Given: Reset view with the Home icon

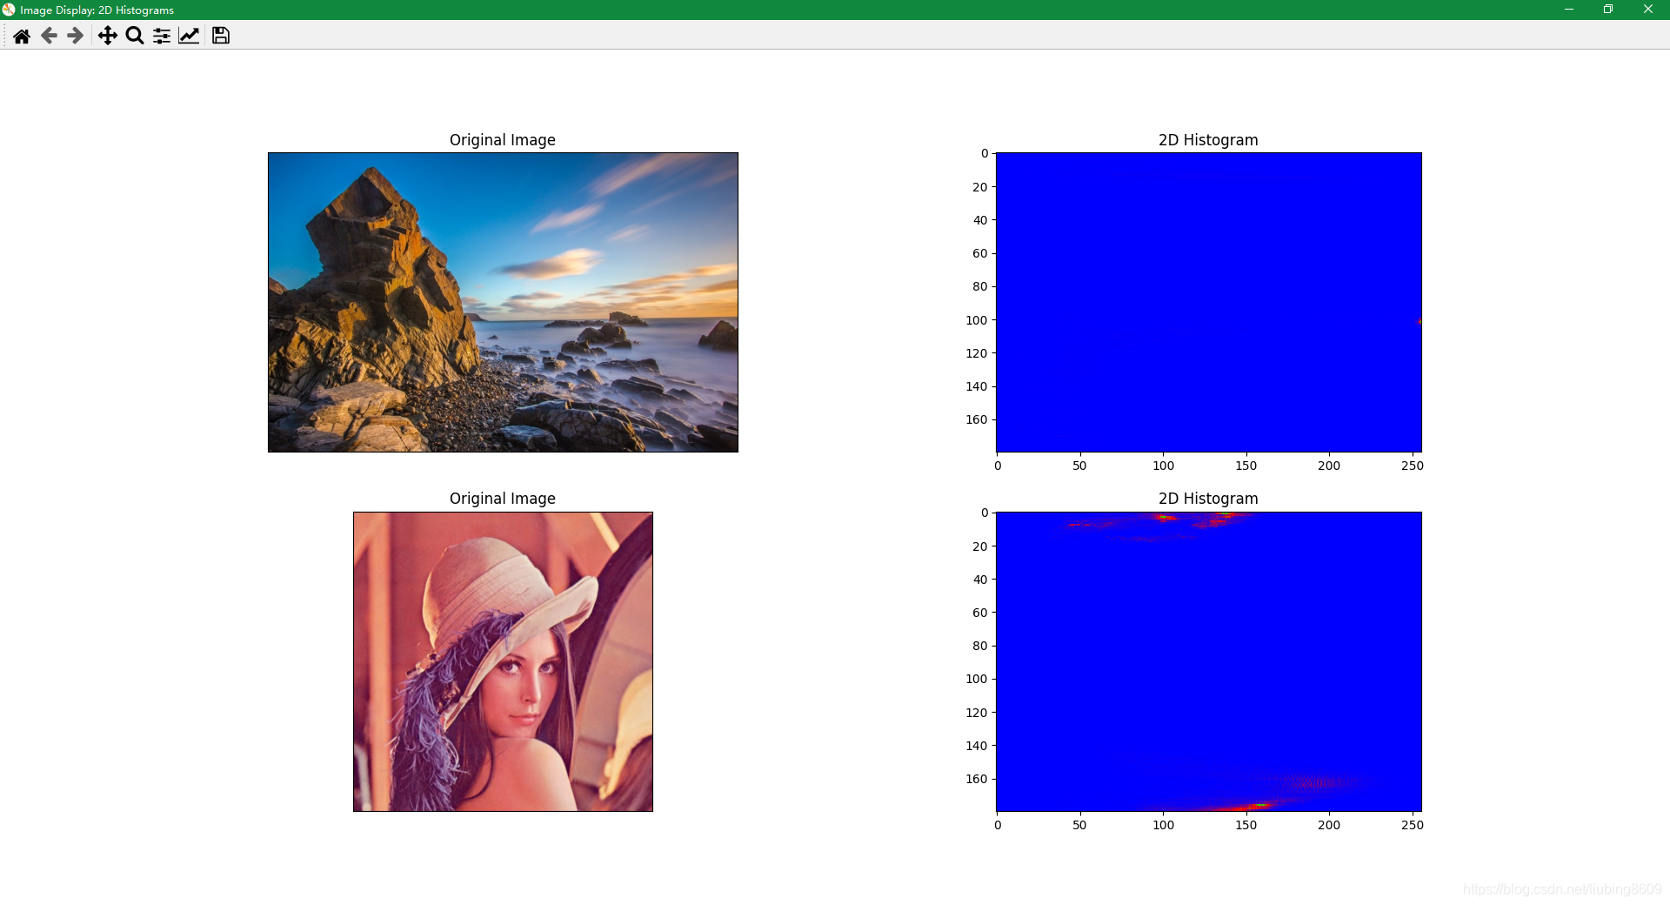Looking at the screenshot, I should (x=22, y=36).
